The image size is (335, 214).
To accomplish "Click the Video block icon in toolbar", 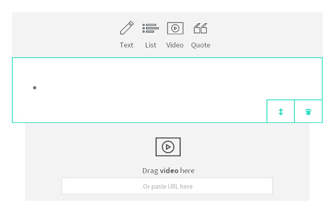I will point(175,28).
